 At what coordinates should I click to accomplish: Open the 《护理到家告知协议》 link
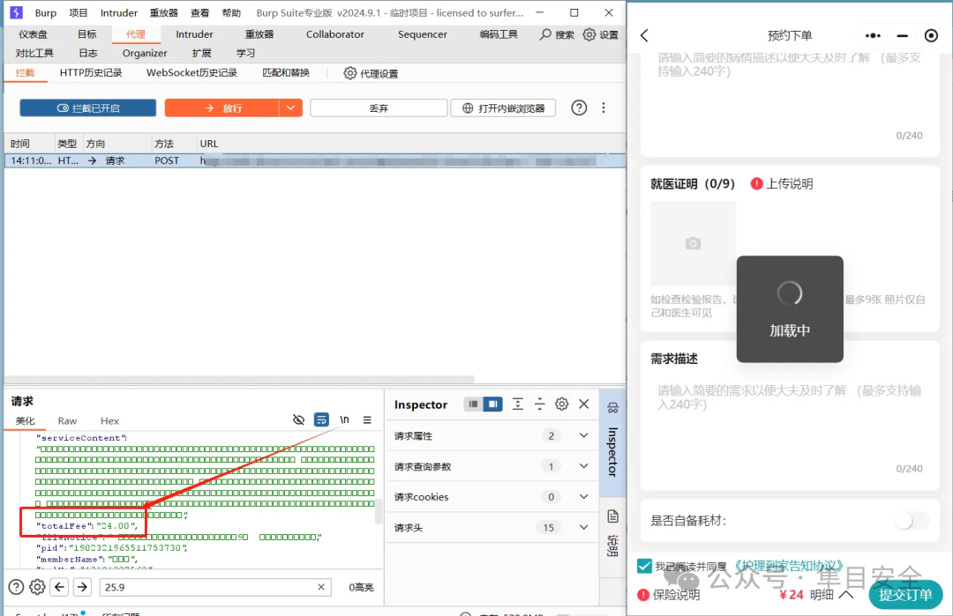point(789,567)
